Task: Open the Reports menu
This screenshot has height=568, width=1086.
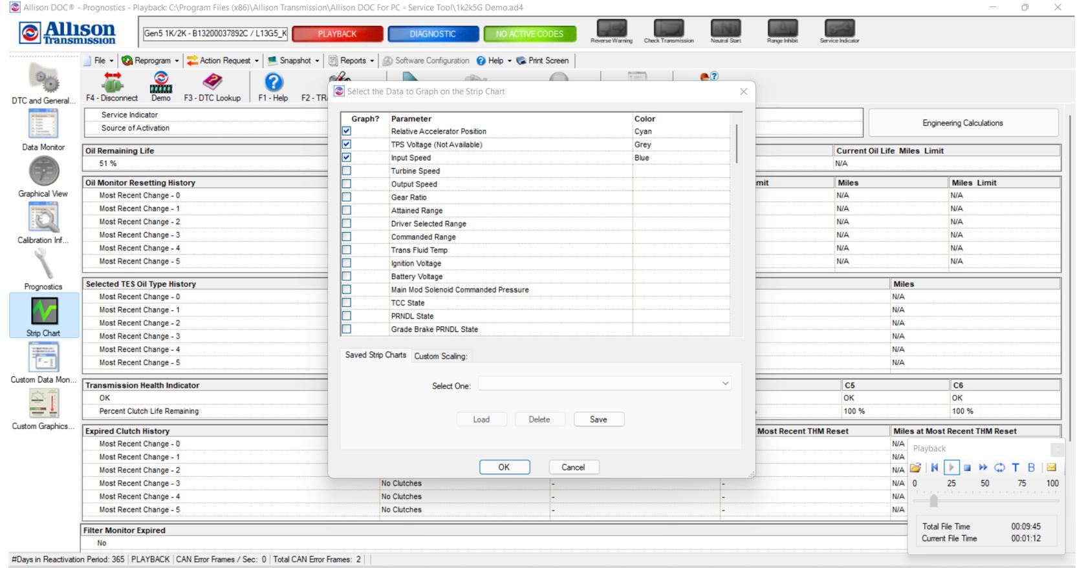Action: (351, 61)
